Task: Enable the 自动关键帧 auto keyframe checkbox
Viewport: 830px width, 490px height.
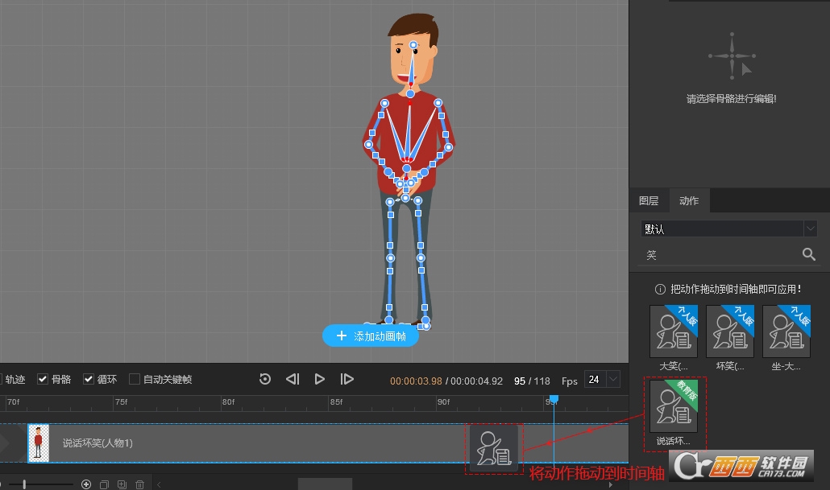Action: pyautogui.click(x=135, y=379)
